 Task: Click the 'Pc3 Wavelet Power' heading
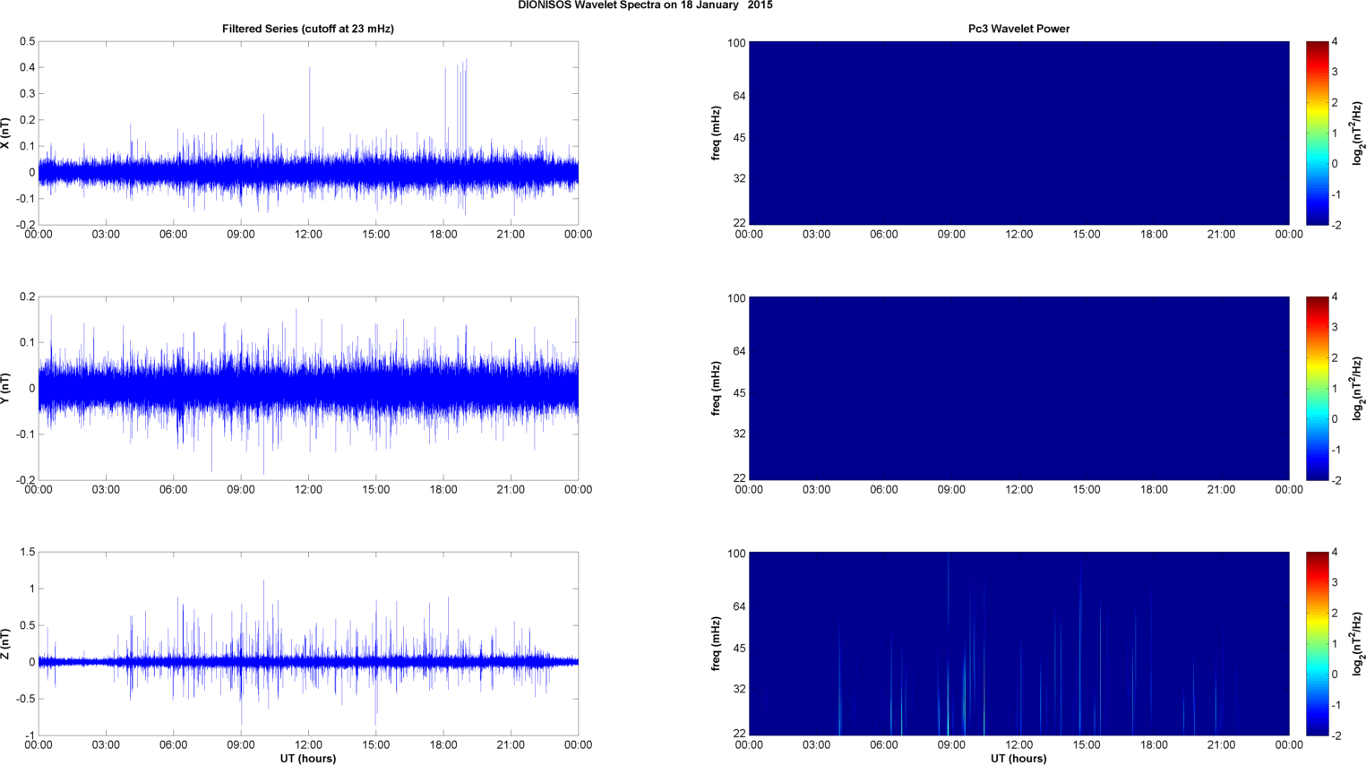pos(1018,29)
